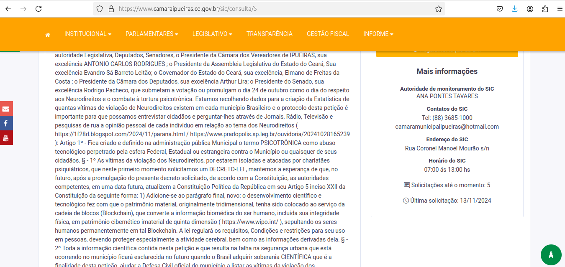Click the green rocket back-to-top button
This screenshot has height=267, width=565.
tap(551, 254)
